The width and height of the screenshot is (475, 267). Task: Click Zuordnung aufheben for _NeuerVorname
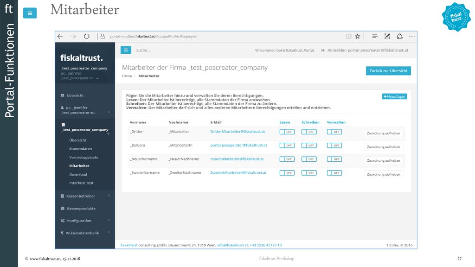384,161
